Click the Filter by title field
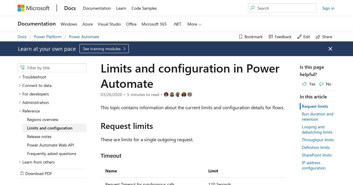The image size is (353, 185). click(x=52, y=68)
